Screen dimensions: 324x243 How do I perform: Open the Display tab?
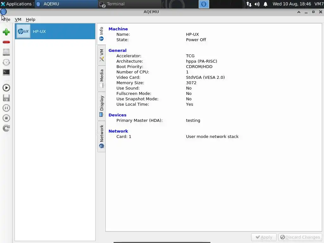click(102, 106)
